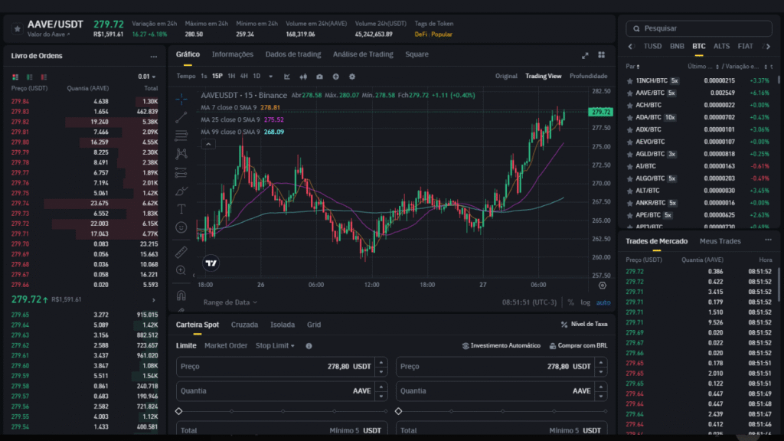The width and height of the screenshot is (784, 441).
Task: Show only buy orders in order book
Action: [x=30, y=77]
